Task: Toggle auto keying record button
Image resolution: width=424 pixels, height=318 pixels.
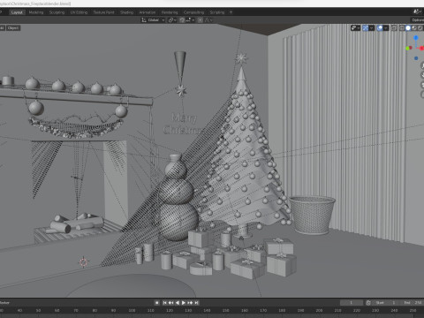Action: pos(157,303)
